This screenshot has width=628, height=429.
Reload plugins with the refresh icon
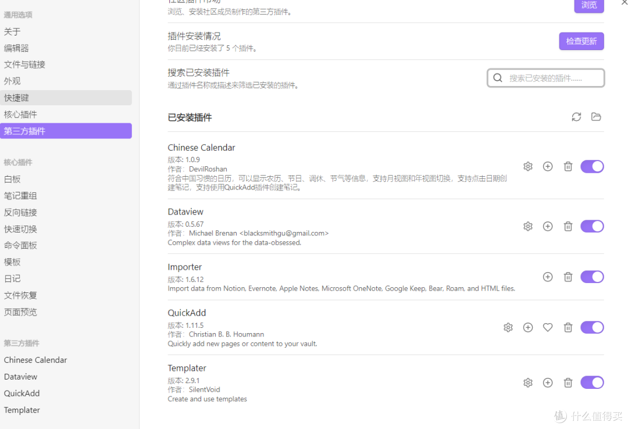tap(576, 117)
